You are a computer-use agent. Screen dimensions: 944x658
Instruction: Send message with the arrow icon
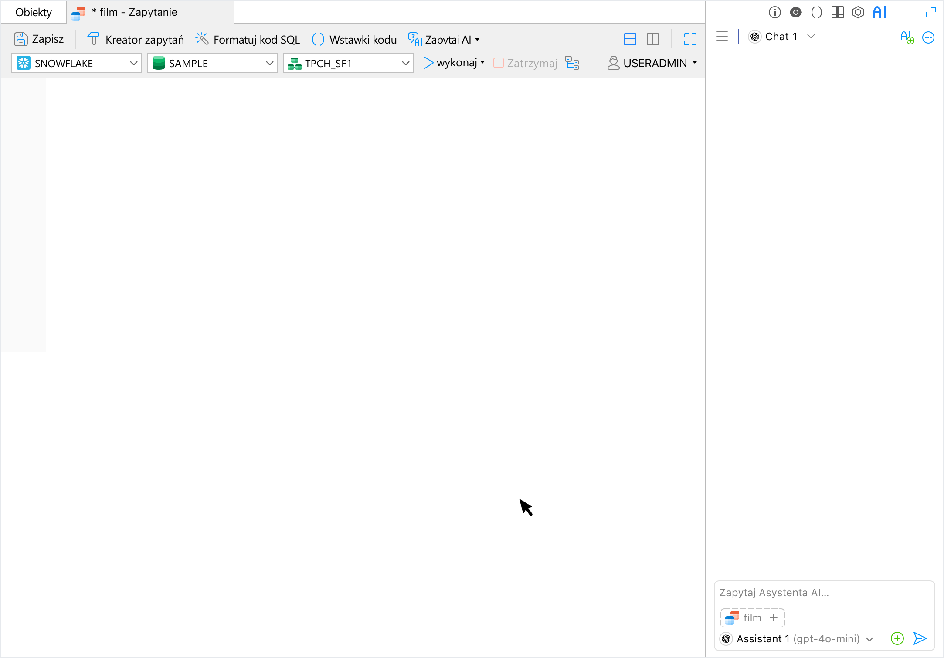[920, 638]
